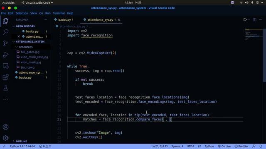Screen dimensions: 266x149
Task: Open the Edit menu
Action: click(10, 13)
